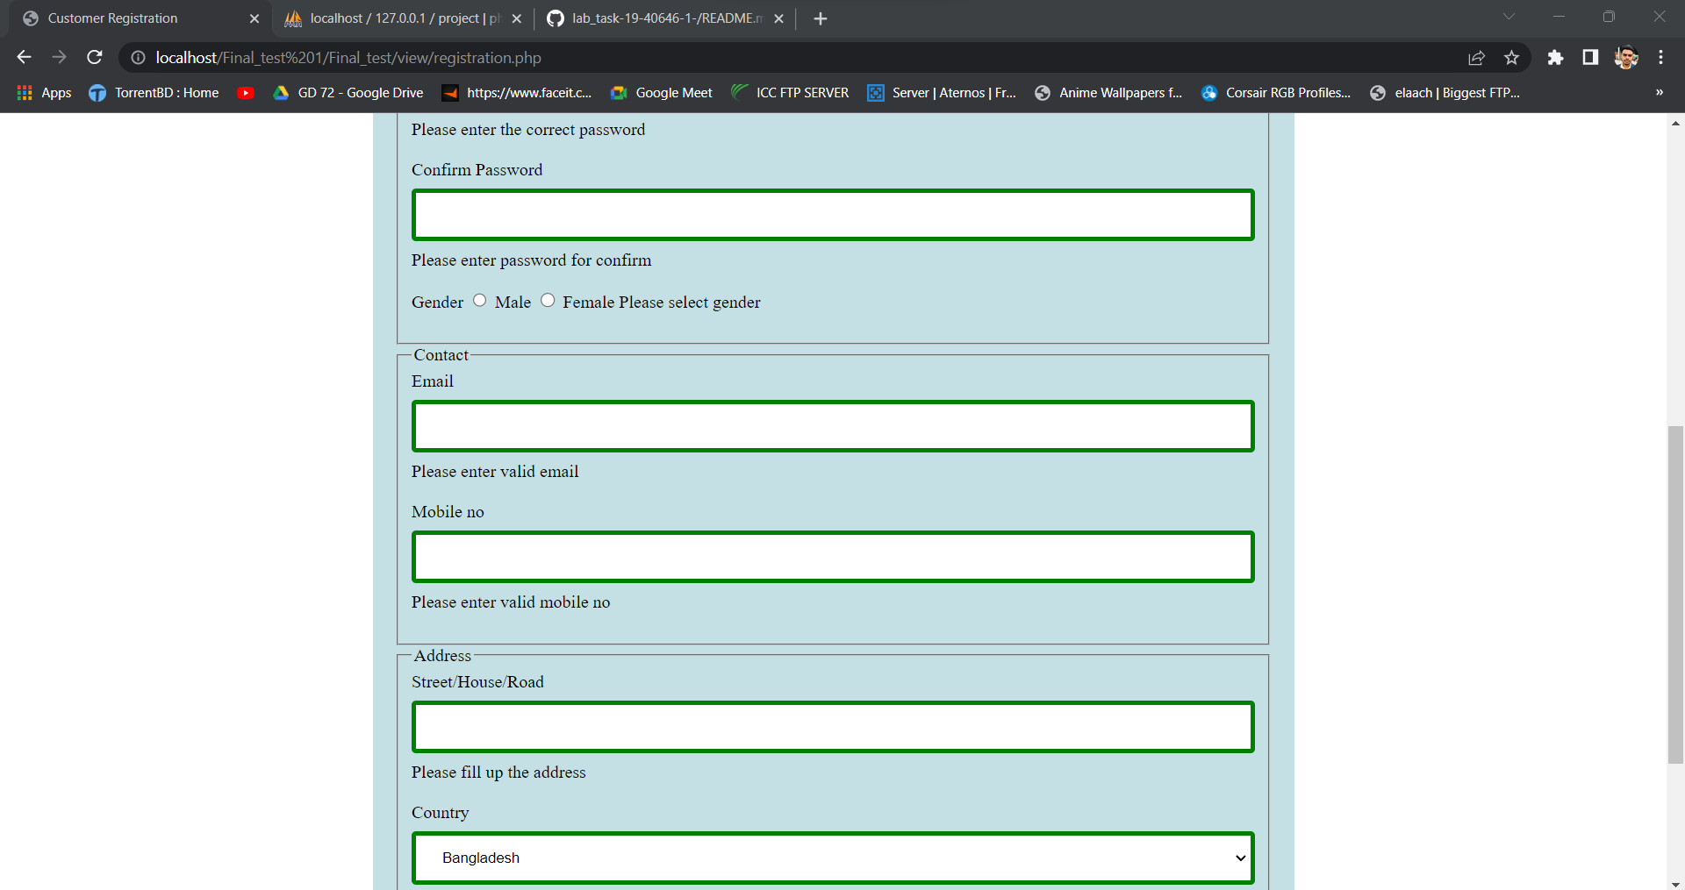1685x890 pixels.
Task: Bookmark the page with the star icon
Action: 1512,58
